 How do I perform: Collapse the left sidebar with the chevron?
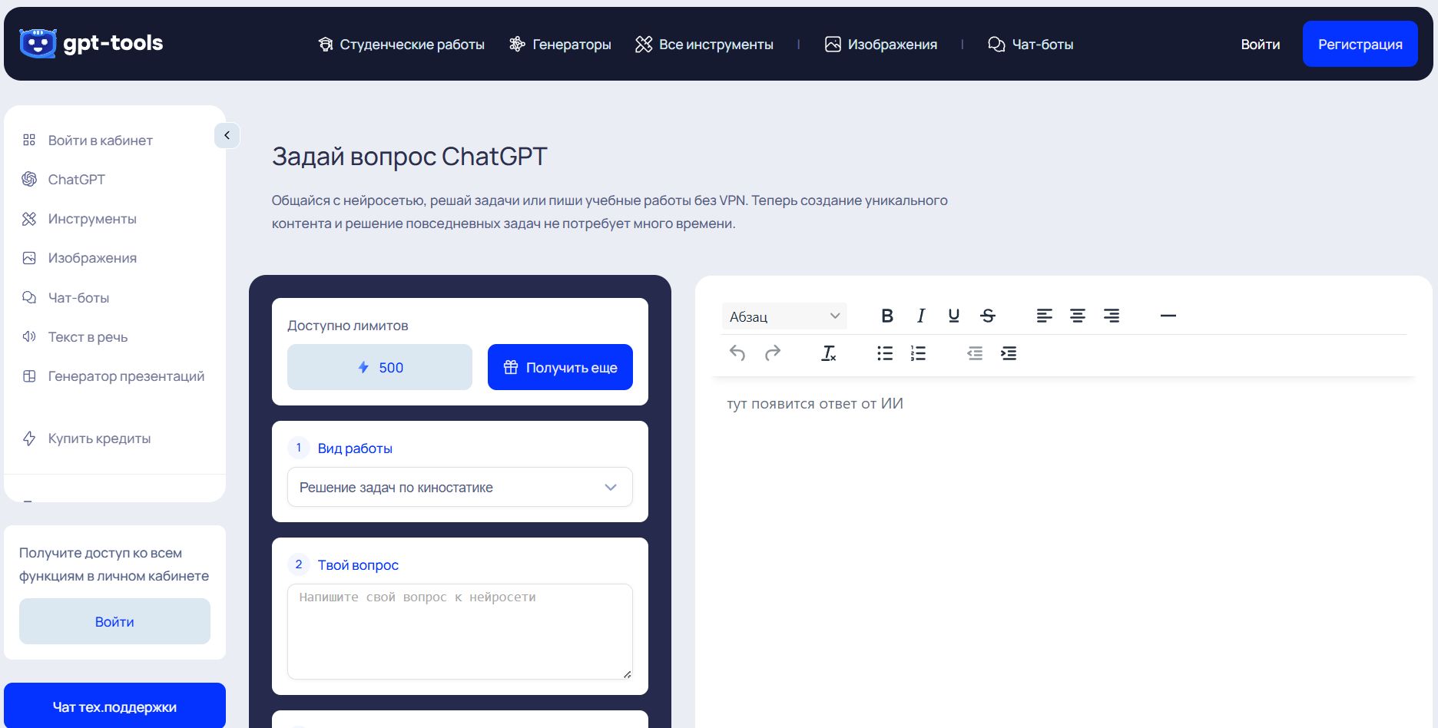(227, 135)
